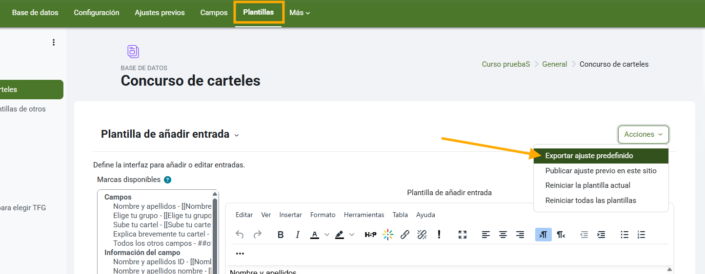Open the Curso pruebaS breadcrumb link
705x274 pixels.
pyautogui.click(x=505, y=64)
